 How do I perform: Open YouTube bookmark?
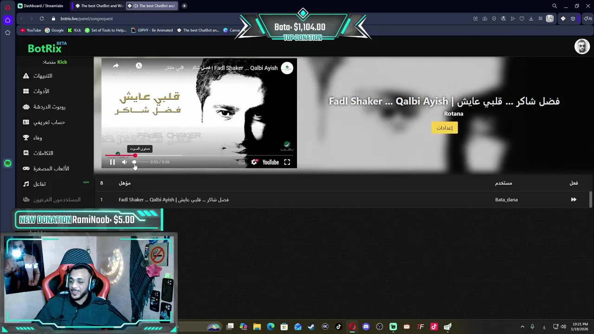pyautogui.click(x=31, y=30)
